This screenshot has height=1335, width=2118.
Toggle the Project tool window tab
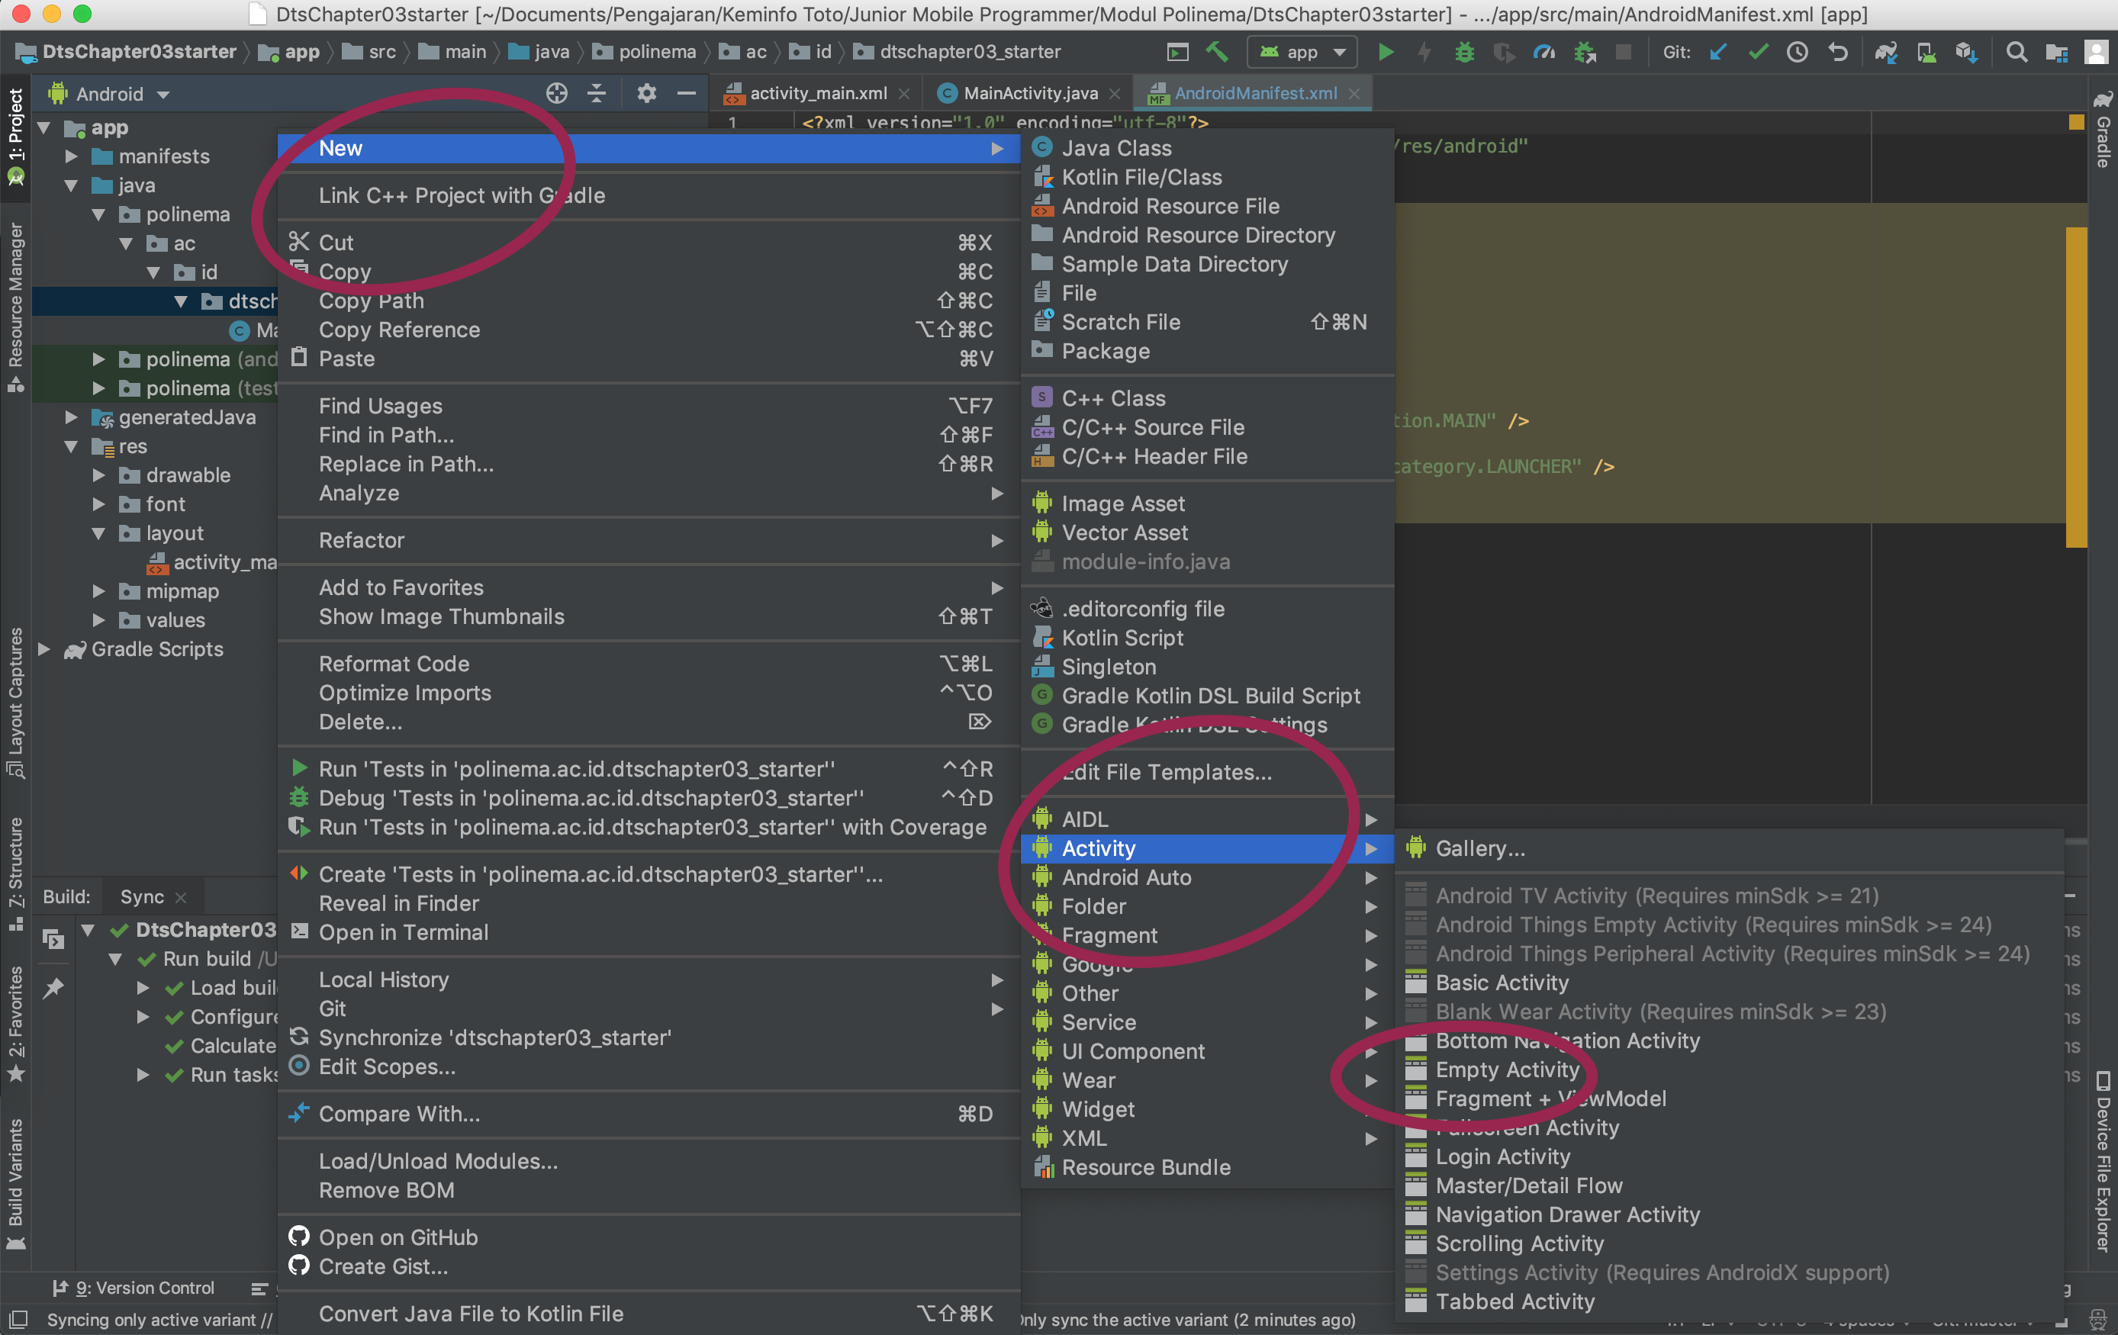point(16,137)
